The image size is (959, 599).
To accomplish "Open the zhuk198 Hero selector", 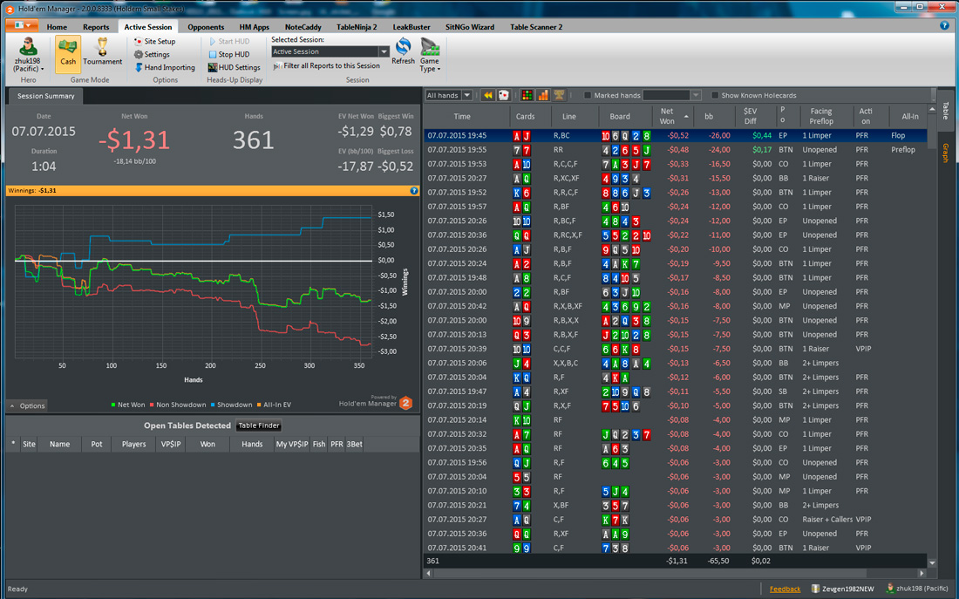I will (28, 55).
